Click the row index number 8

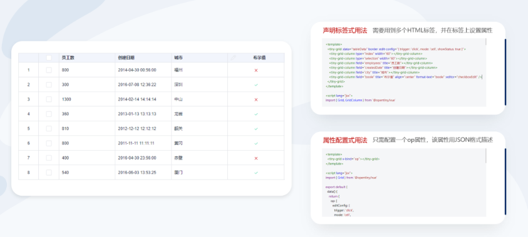tap(28, 173)
